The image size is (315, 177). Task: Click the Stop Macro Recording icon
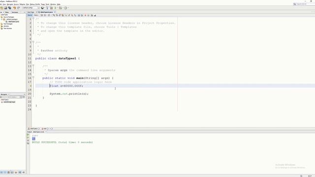coord(88,15)
